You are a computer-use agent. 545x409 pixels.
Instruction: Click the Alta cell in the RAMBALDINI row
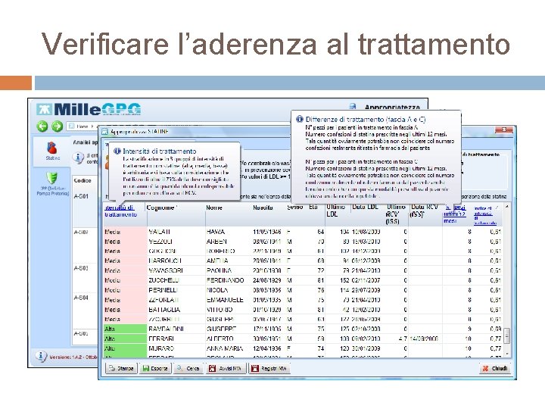pyautogui.click(x=125, y=329)
